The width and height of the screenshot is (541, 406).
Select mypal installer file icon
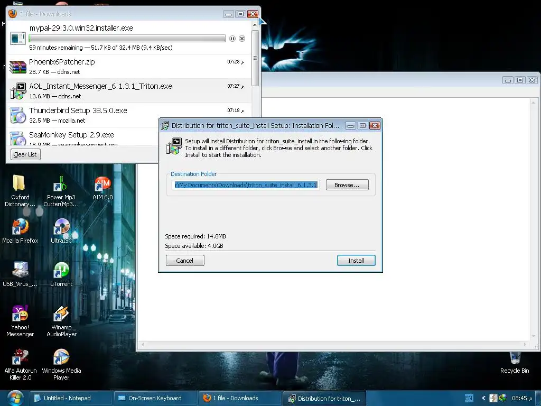pyautogui.click(x=18, y=38)
